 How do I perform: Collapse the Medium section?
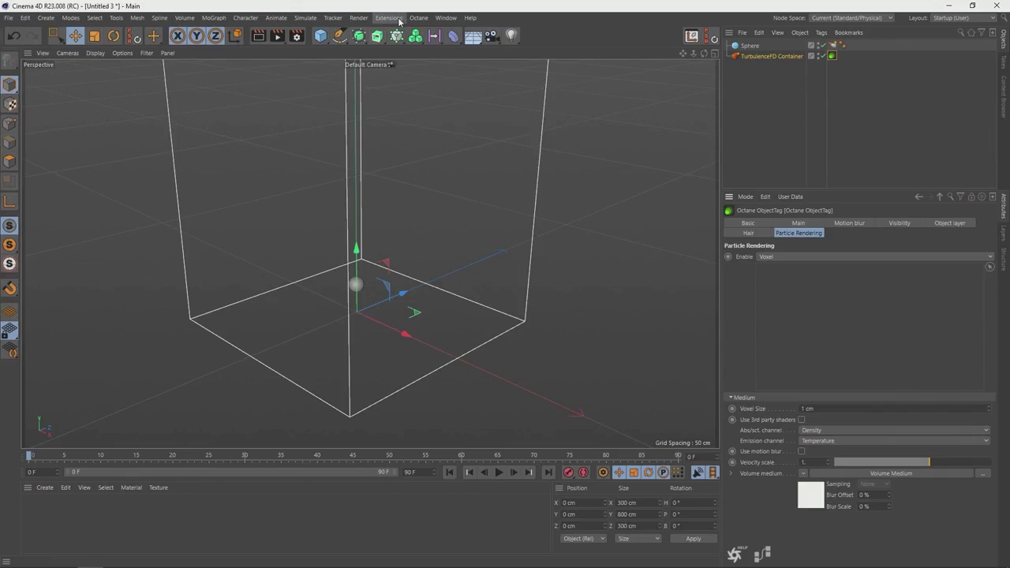tap(731, 398)
